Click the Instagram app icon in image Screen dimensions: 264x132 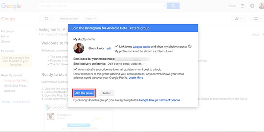coord(50,116)
